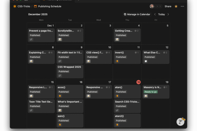The height and width of the screenshot is (131, 197).
Task: Click the link icon on Search CSS-Tricks card
Action: point(117,110)
